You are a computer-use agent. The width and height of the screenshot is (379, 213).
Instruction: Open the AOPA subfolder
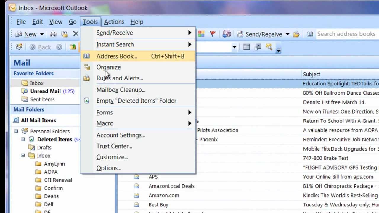(51, 172)
